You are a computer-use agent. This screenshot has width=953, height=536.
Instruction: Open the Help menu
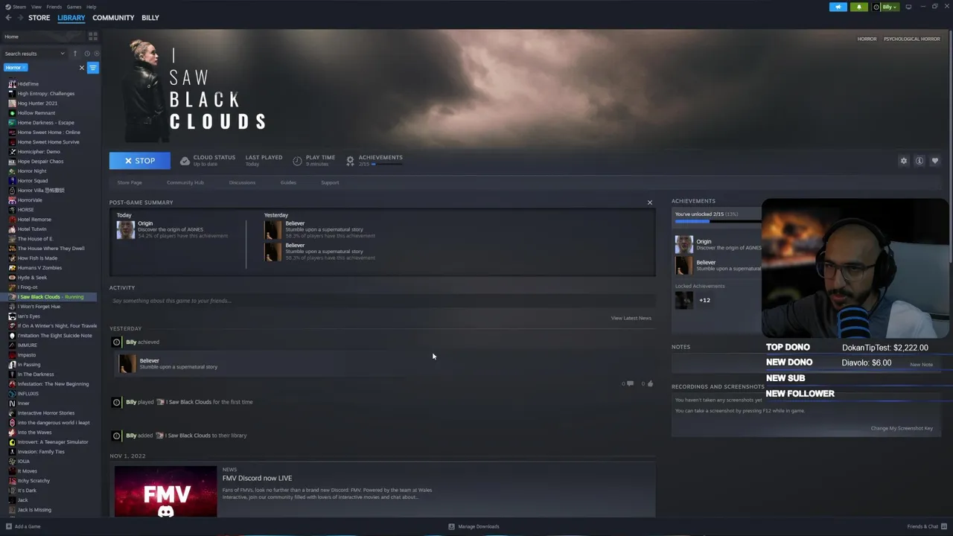(x=91, y=7)
